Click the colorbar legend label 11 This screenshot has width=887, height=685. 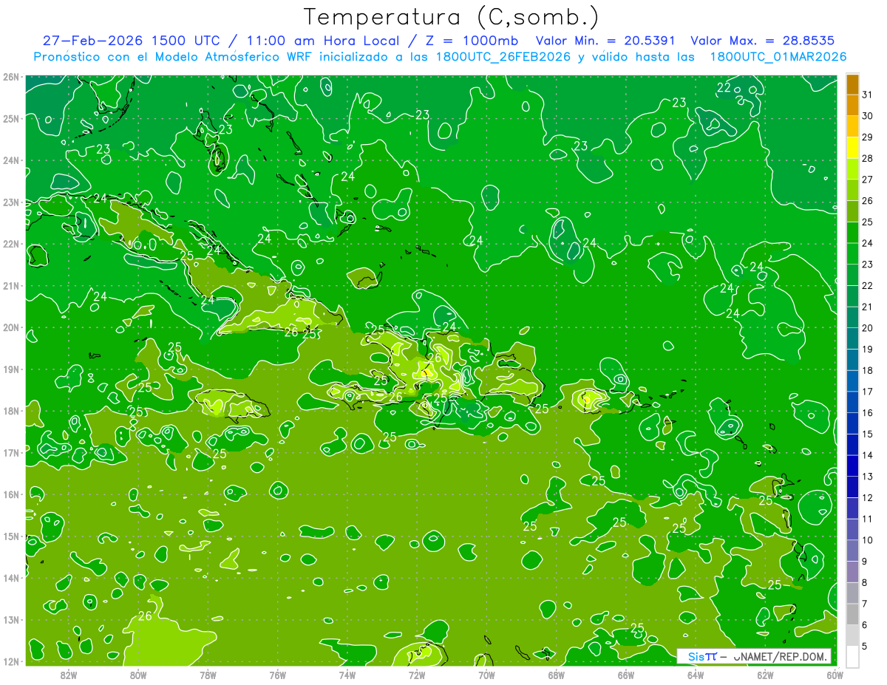tap(868, 519)
